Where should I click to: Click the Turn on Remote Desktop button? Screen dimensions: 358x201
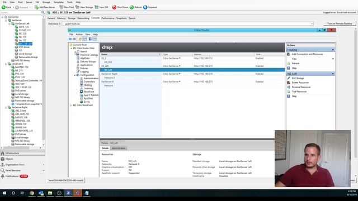[340, 23]
